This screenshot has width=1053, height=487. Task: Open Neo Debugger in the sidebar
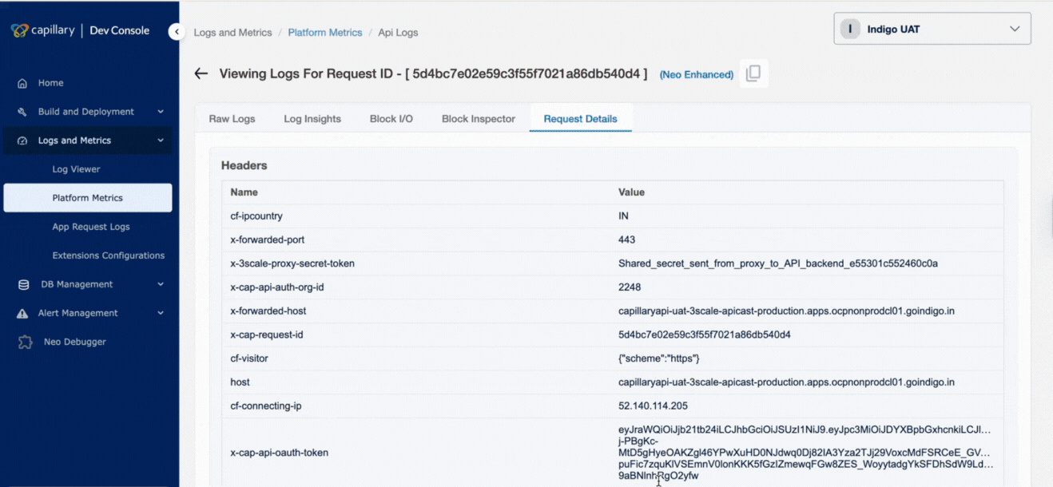(x=75, y=342)
